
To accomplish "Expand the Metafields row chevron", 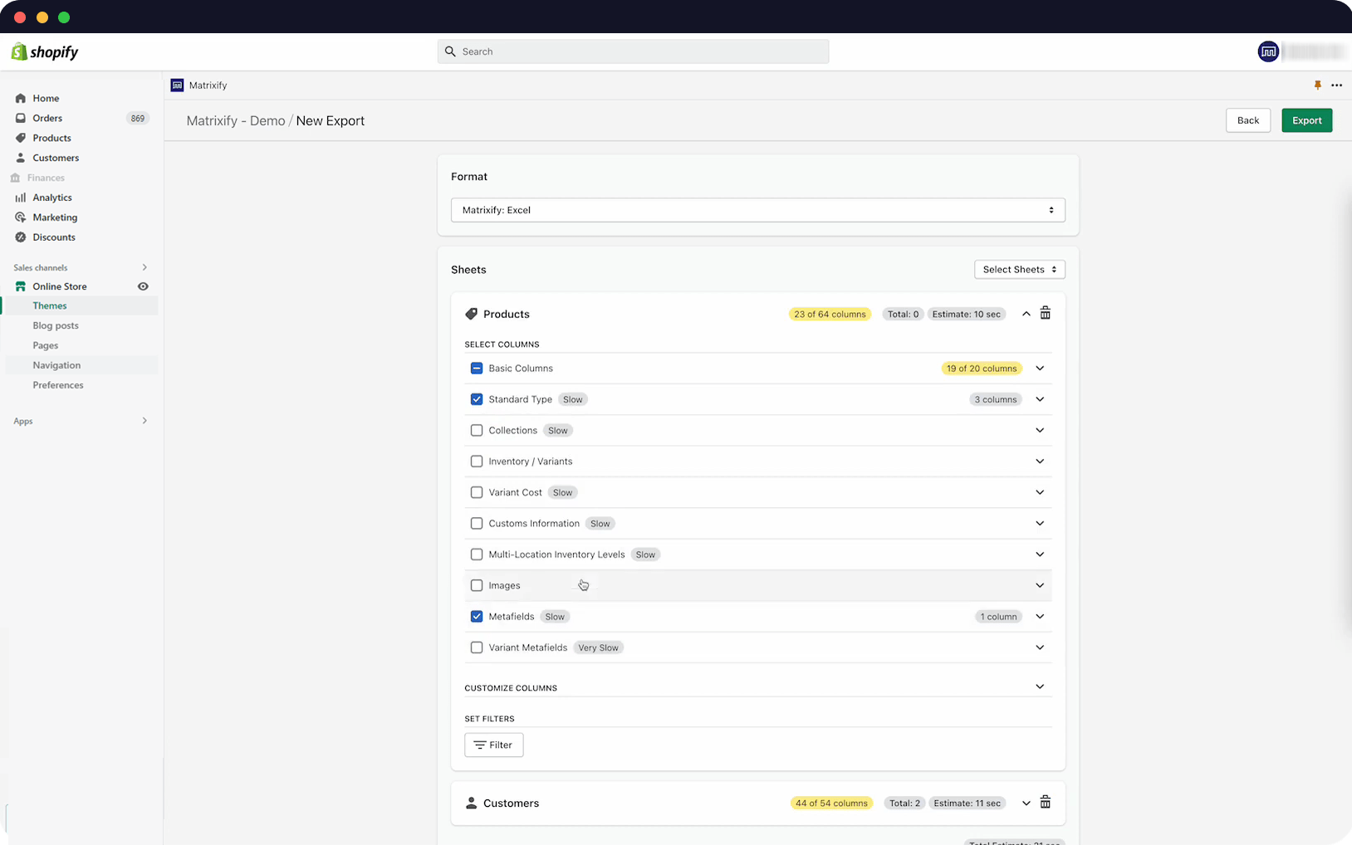I will point(1040,617).
